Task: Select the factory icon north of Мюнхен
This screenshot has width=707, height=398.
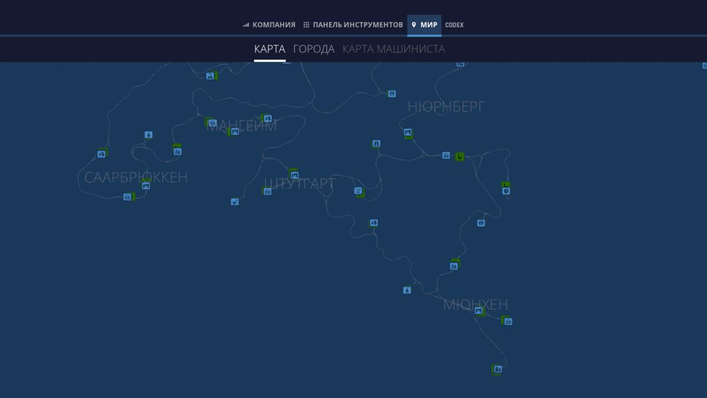Action: [x=454, y=266]
